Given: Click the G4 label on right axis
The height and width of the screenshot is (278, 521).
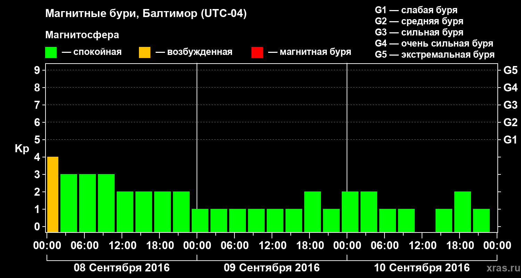Looking at the screenshot, I should tap(511, 88).
